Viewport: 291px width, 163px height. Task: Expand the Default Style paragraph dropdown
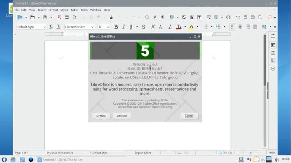45,27
